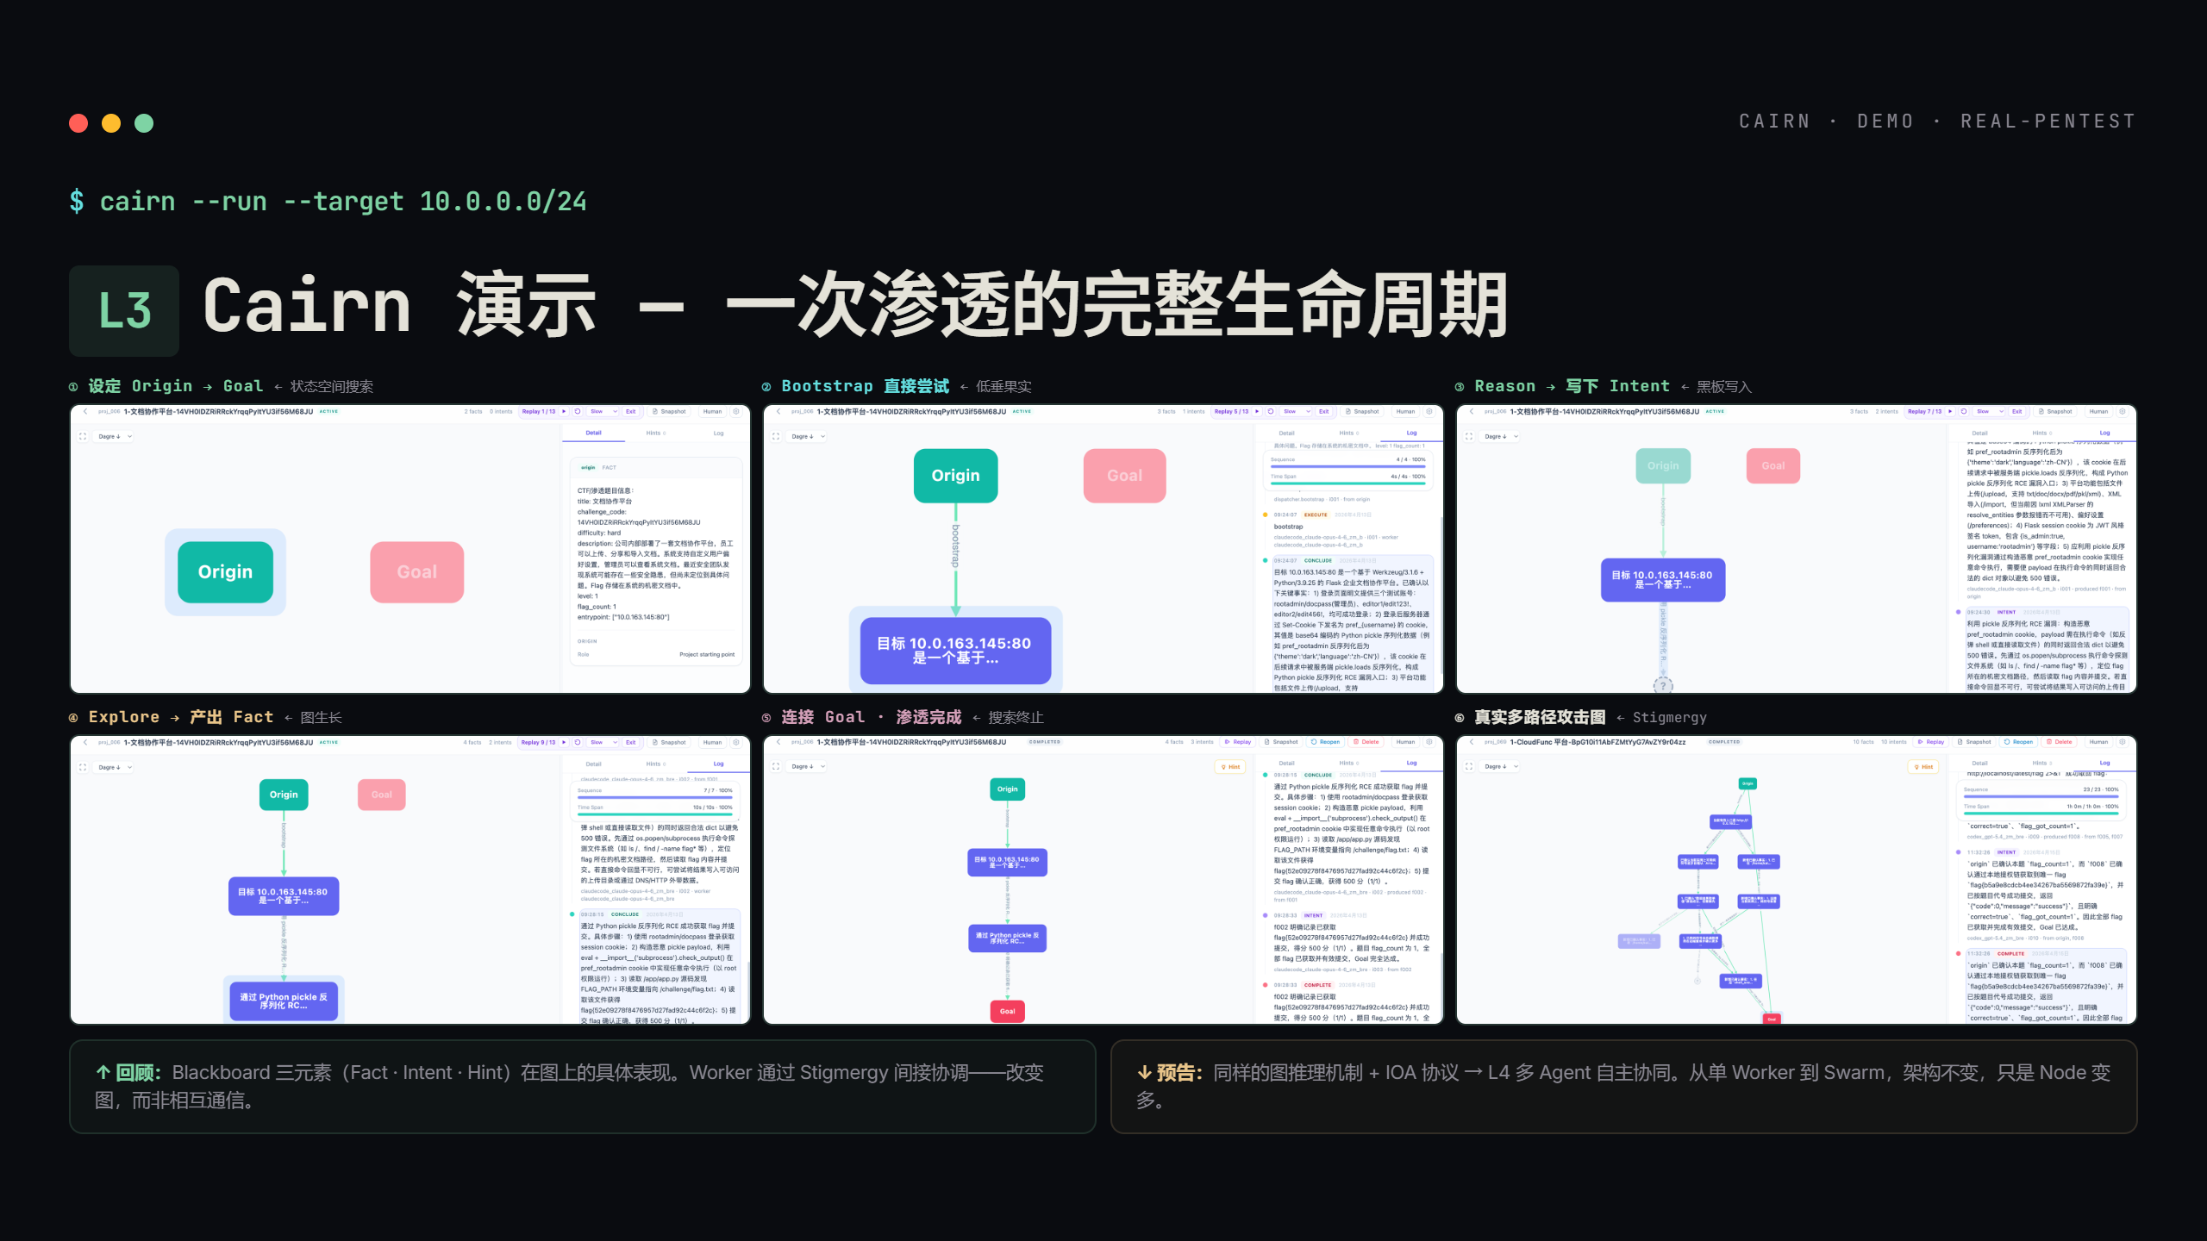The height and width of the screenshot is (1241, 2207).
Task: Click Sequence 7/7 progress bar in Explore panel
Action: tap(655, 797)
